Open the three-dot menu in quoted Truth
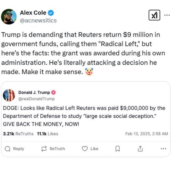Screen dimensions: 172x172 (163, 149)
